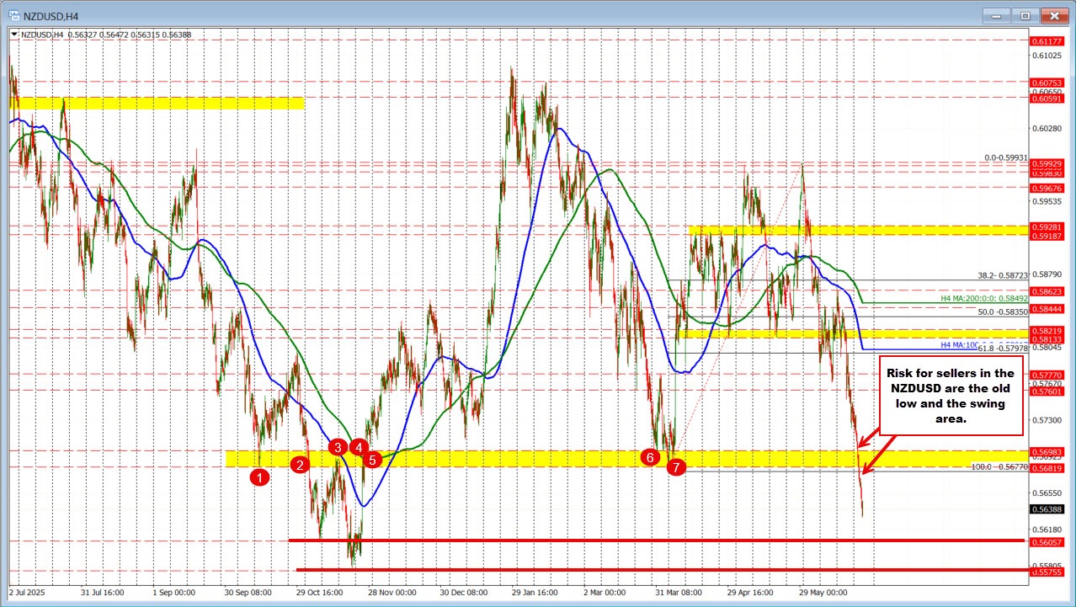The width and height of the screenshot is (1076, 607).
Task: Click the blue H4 MA:100 label
Action: click(x=958, y=345)
